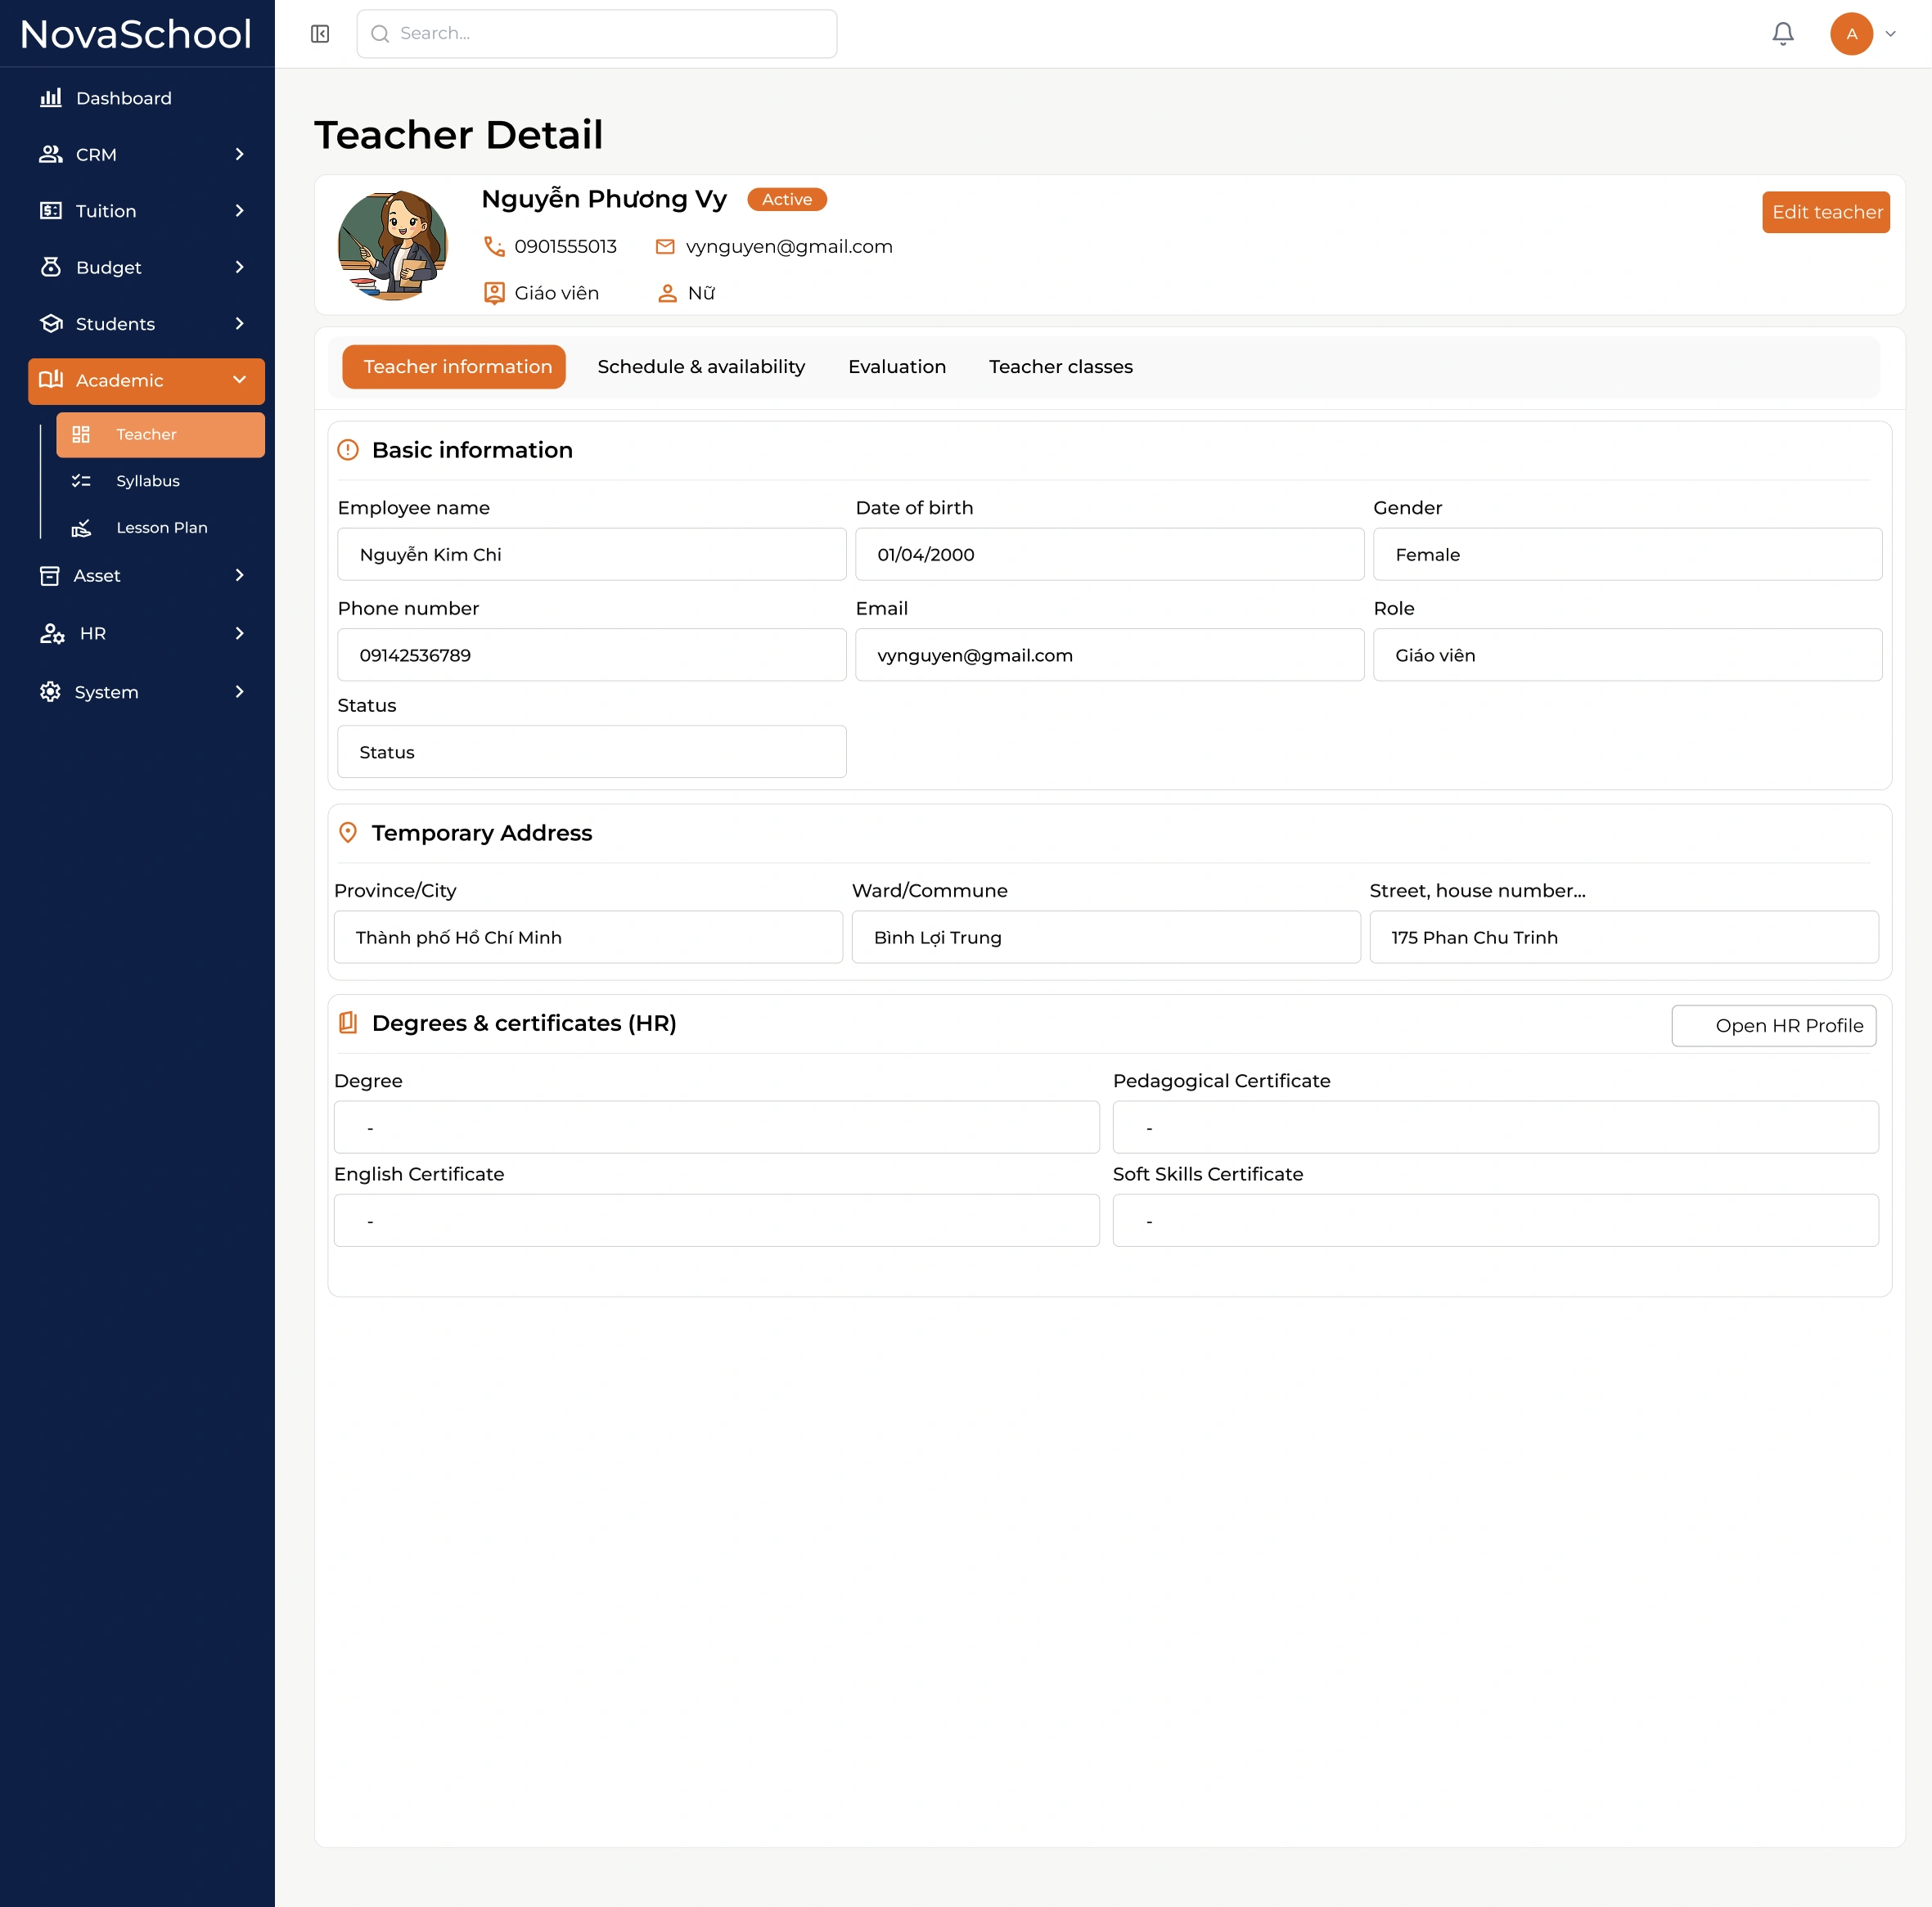Open the Teacher classes tab
This screenshot has height=1907, width=1932.
click(1061, 367)
